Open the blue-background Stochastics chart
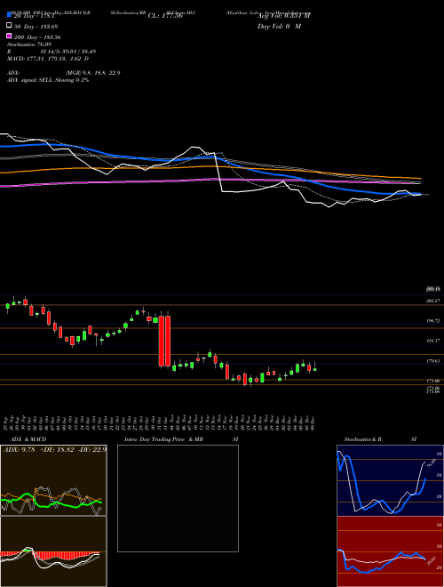Image resolution: width=444 pixels, height=587 pixels. tap(390, 480)
